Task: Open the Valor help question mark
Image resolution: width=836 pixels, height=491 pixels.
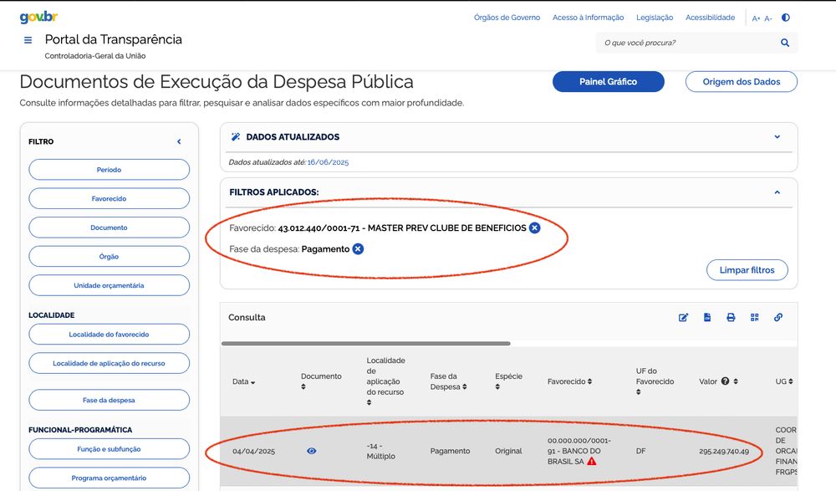Action: click(725, 381)
